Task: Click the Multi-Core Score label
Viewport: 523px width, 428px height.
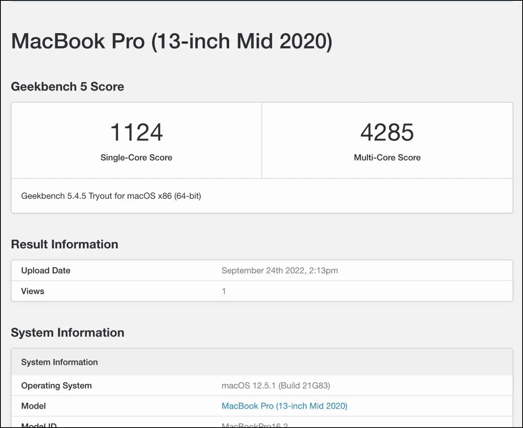Action: point(387,158)
